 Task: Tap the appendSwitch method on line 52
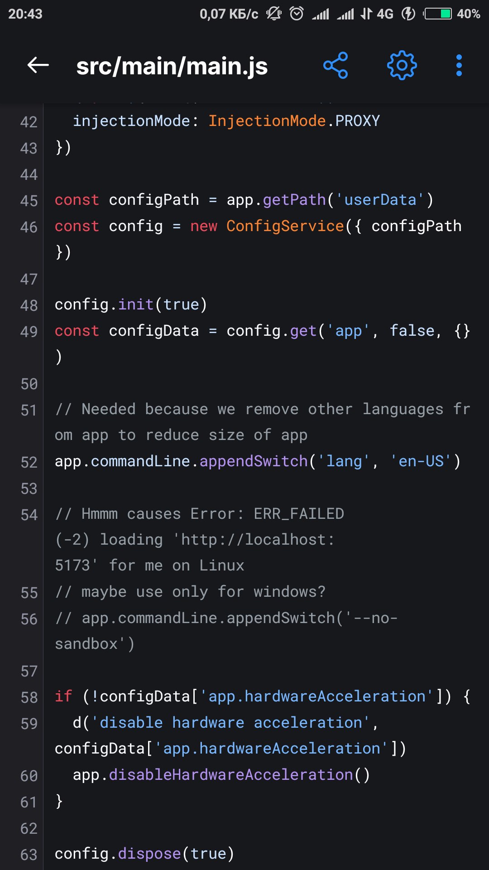pyautogui.click(x=254, y=461)
